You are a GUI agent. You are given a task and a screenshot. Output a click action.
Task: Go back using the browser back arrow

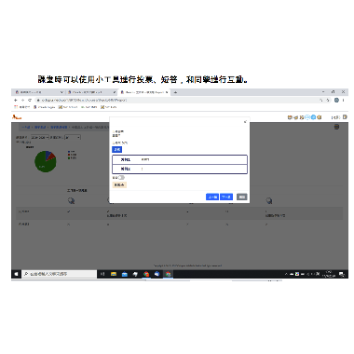(x=16, y=101)
